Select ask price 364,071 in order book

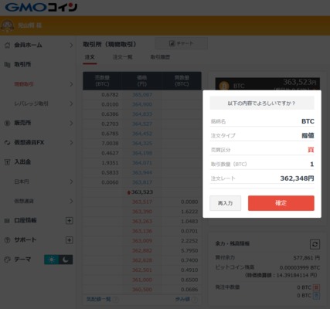142,163
